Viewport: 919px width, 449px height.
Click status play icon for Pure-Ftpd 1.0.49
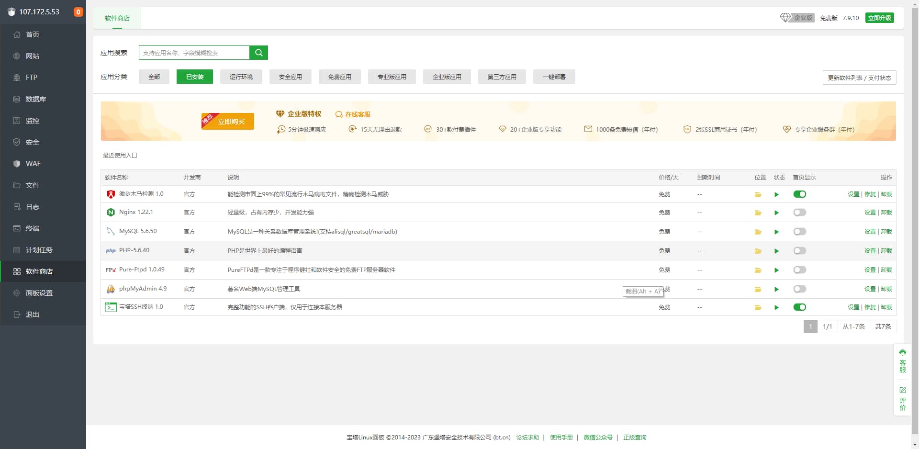tap(776, 270)
